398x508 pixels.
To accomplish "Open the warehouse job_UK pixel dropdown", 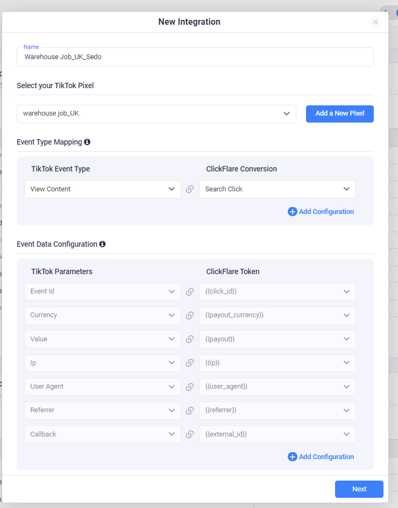I will click(x=156, y=114).
